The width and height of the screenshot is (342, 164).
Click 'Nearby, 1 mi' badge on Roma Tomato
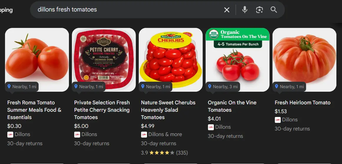(22, 87)
